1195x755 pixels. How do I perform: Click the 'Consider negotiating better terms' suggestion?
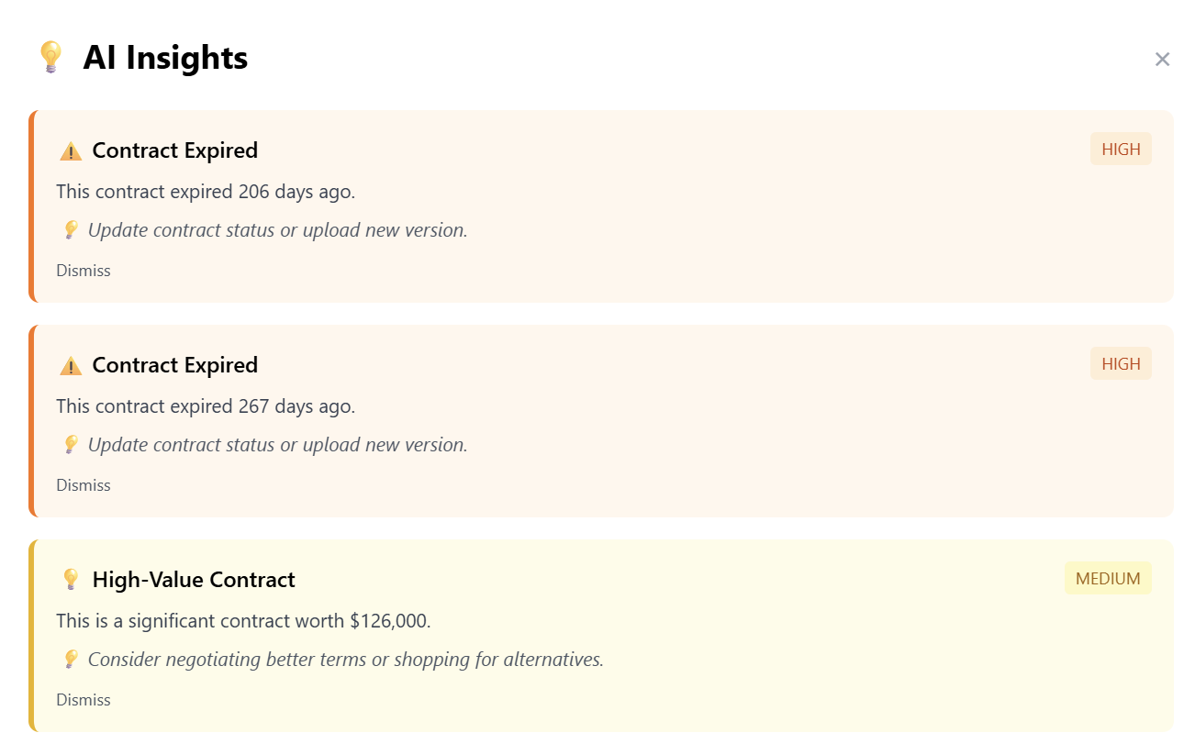[x=345, y=660]
